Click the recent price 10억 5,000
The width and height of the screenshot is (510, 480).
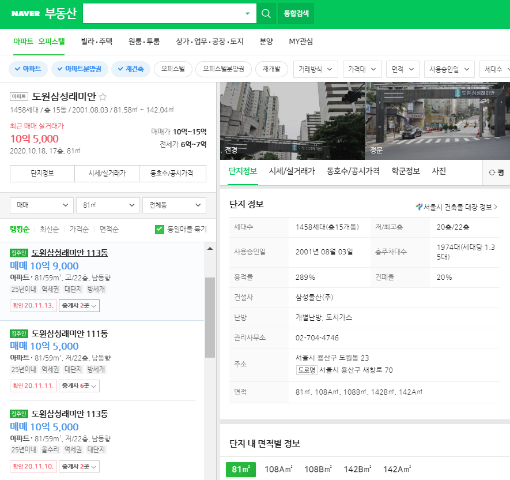coord(35,139)
